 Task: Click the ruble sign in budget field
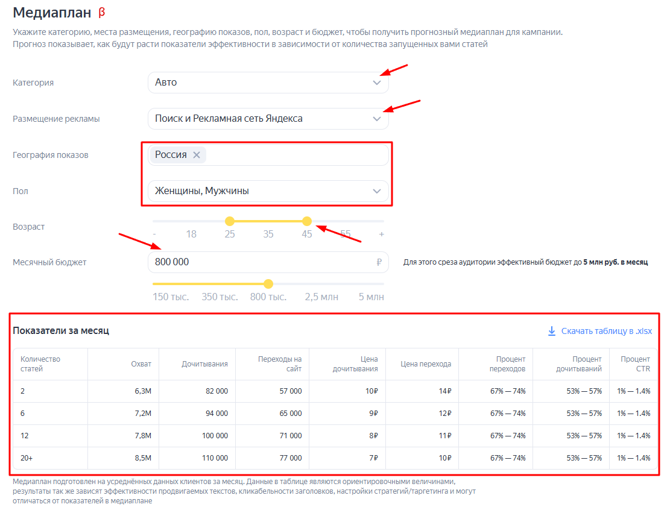point(379,262)
